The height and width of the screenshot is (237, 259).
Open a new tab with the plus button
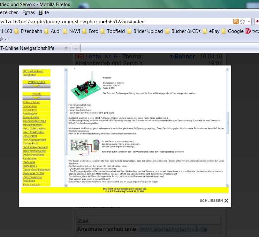[76, 48]
